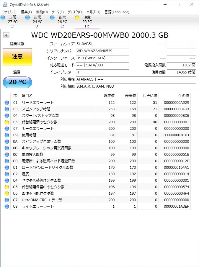
Task: Click the blue status icon for ID 07
Action: click(x=7, y=129)
